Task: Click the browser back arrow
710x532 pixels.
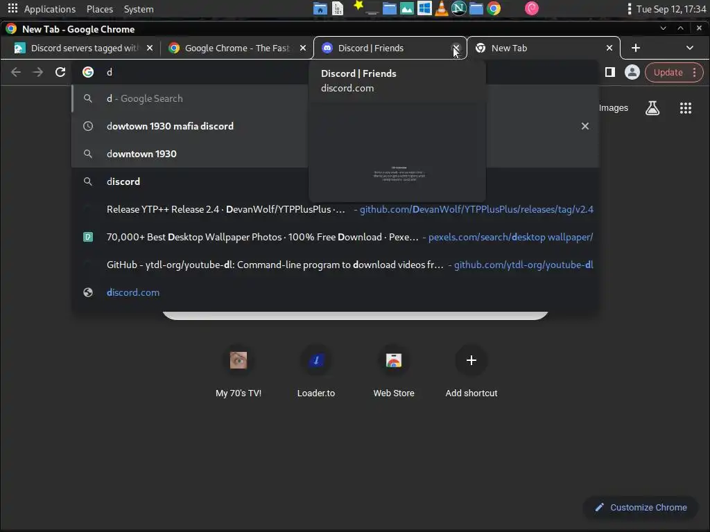Action: (16, 72)
